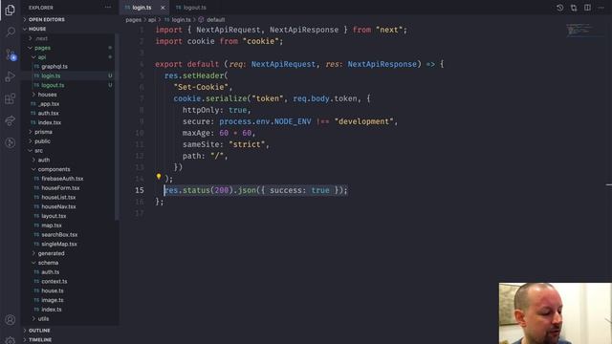Open index.ts schema file
The width and height of the screenshot is (612, 344).
pos(52,310)
